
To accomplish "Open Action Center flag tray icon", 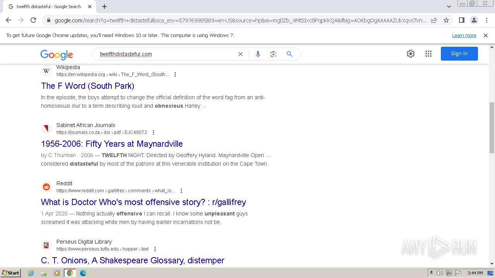I will coord(458,273).
